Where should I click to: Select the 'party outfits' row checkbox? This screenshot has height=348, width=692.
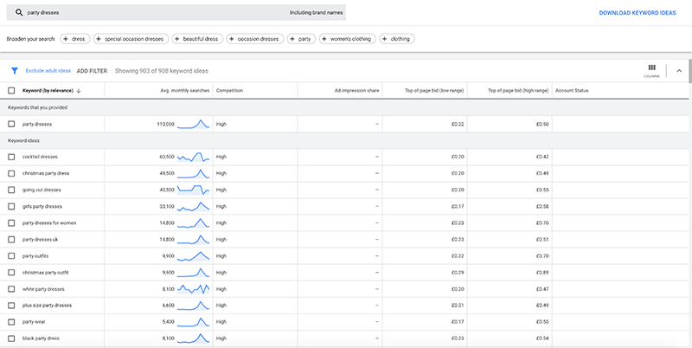[x=11, y=256]
